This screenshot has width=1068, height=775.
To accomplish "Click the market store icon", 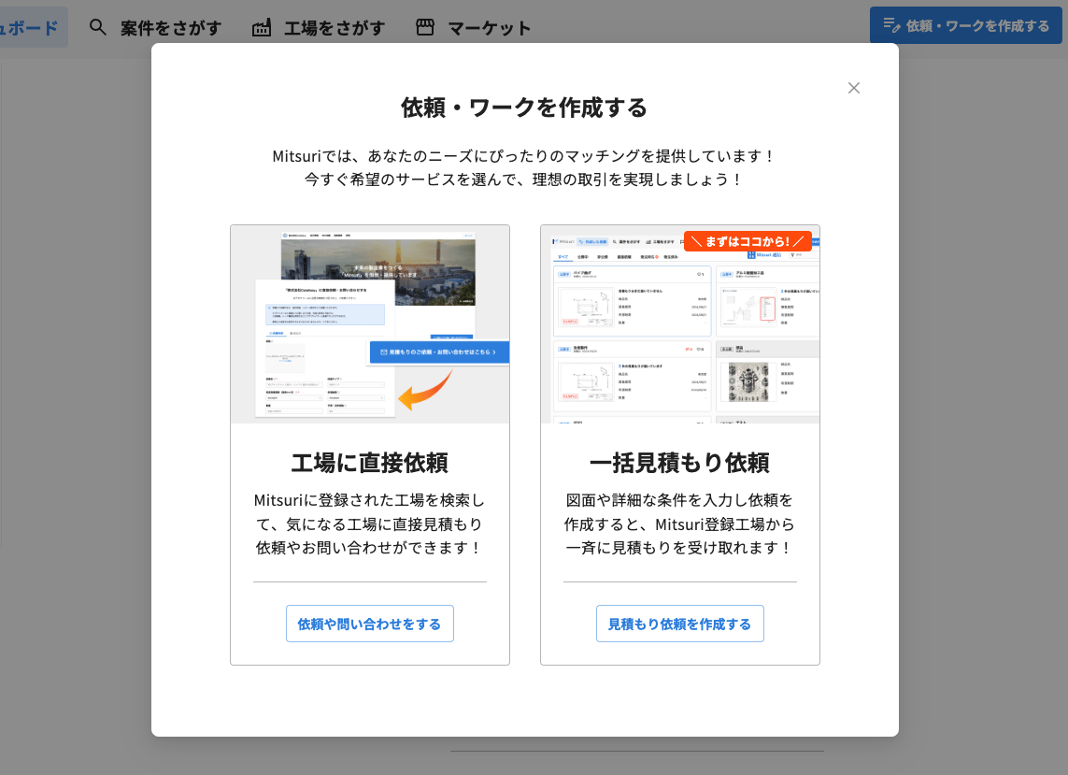I will pyautogui.click(x=425, y=27).
